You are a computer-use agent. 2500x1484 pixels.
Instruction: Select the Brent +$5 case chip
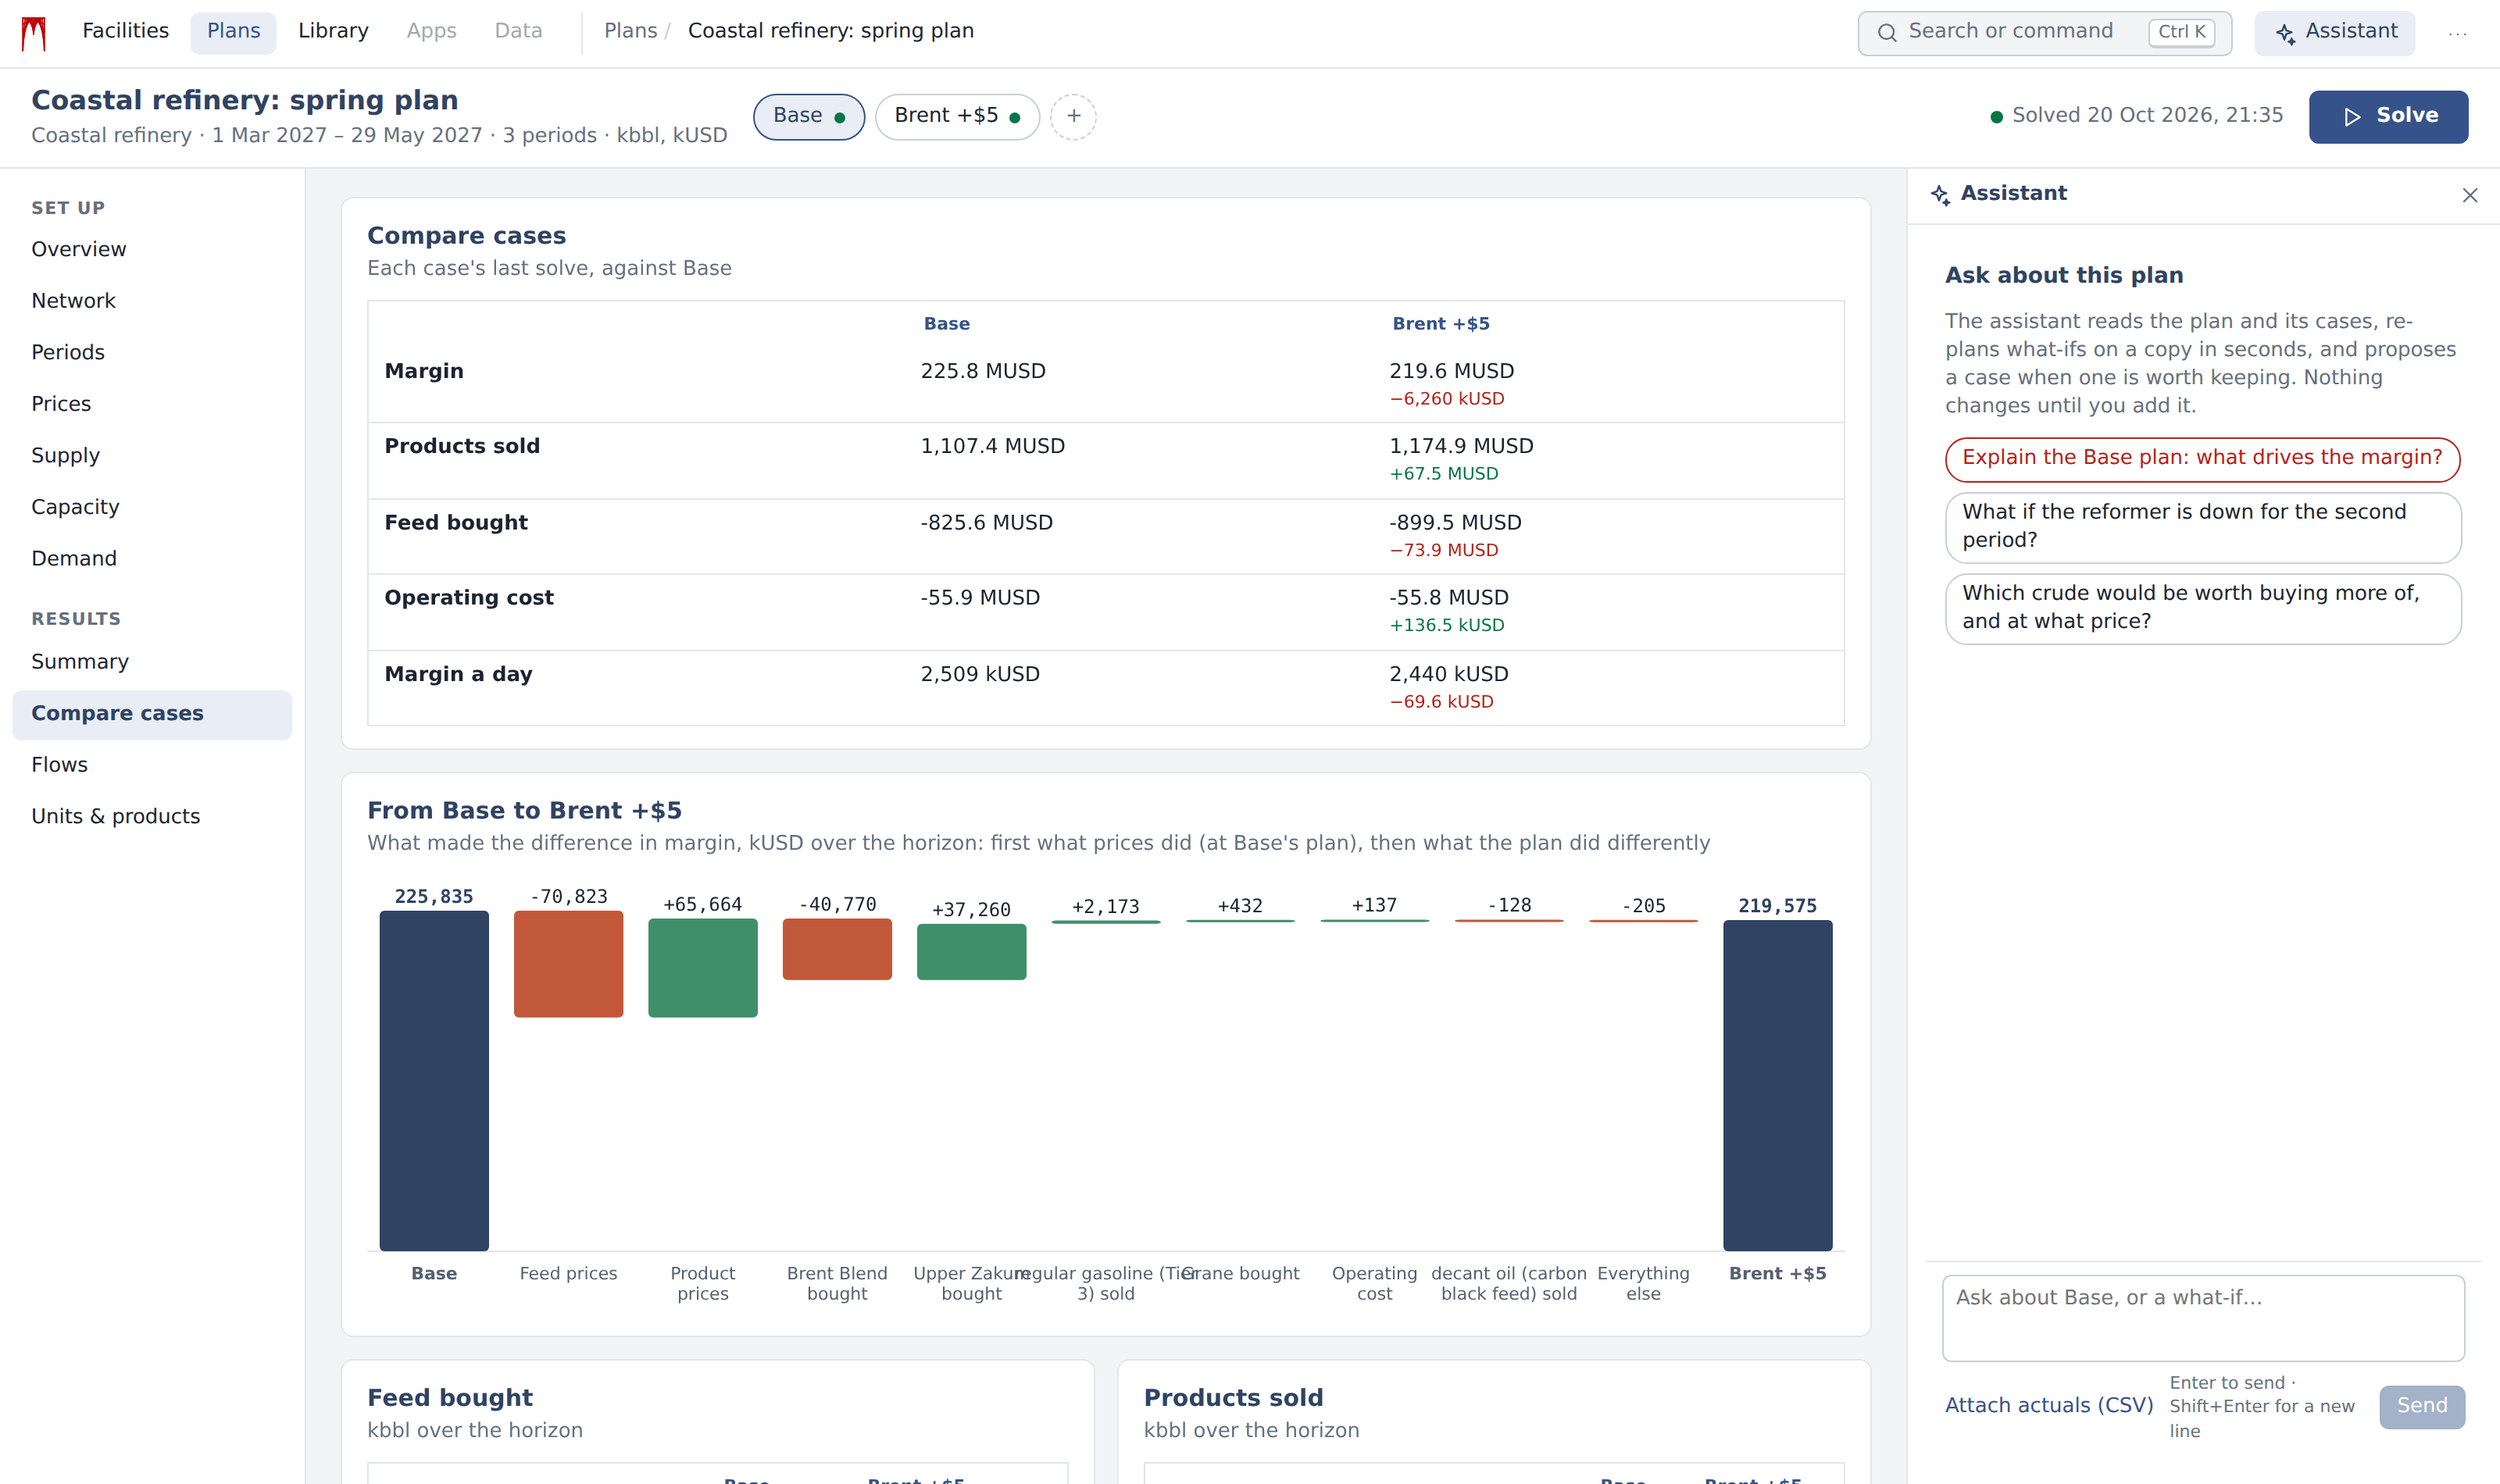[956, 116]
